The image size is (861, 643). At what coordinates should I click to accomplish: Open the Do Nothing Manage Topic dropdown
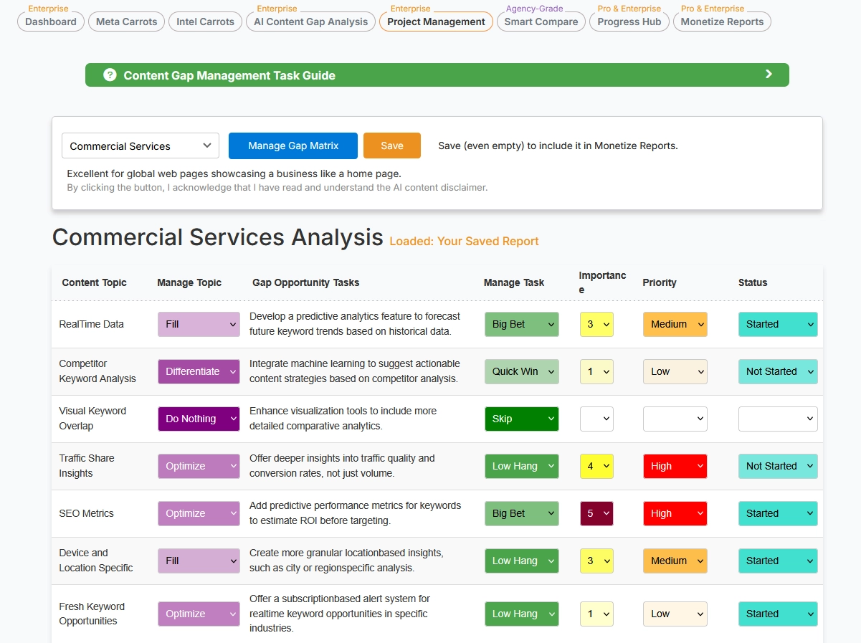coord(199,419)
